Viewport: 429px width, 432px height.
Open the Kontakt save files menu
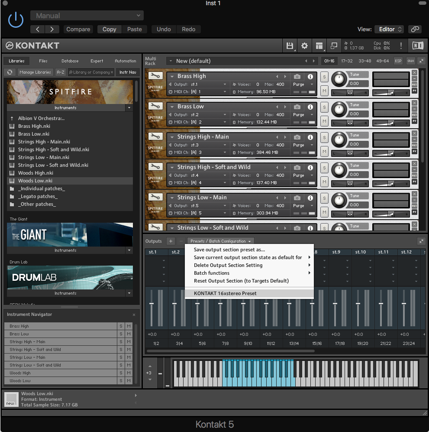click(x=290, y=46)
